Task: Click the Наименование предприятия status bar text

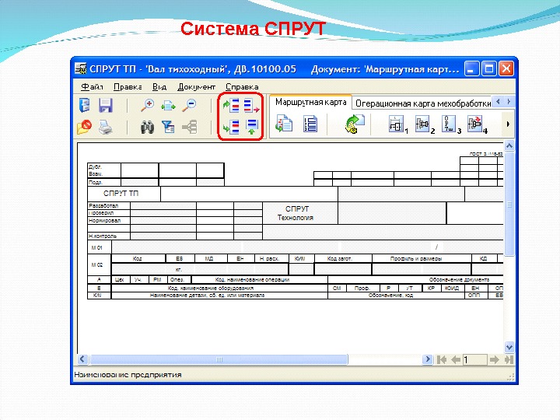Action: (128, 375)
